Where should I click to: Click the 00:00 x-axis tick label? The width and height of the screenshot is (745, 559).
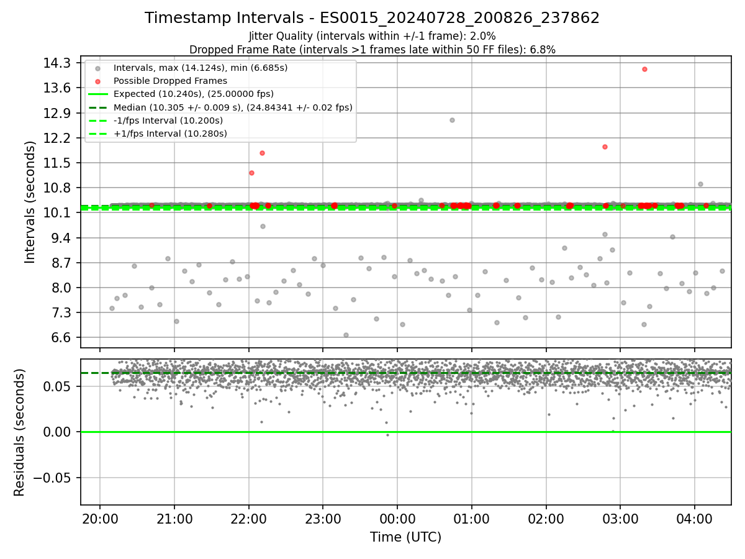click(x=397, y=519)
